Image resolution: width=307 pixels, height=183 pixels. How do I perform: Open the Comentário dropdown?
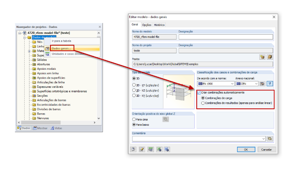[x=263, y=139]
